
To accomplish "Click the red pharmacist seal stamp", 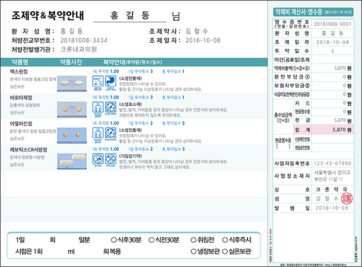I will pos(348,198).
